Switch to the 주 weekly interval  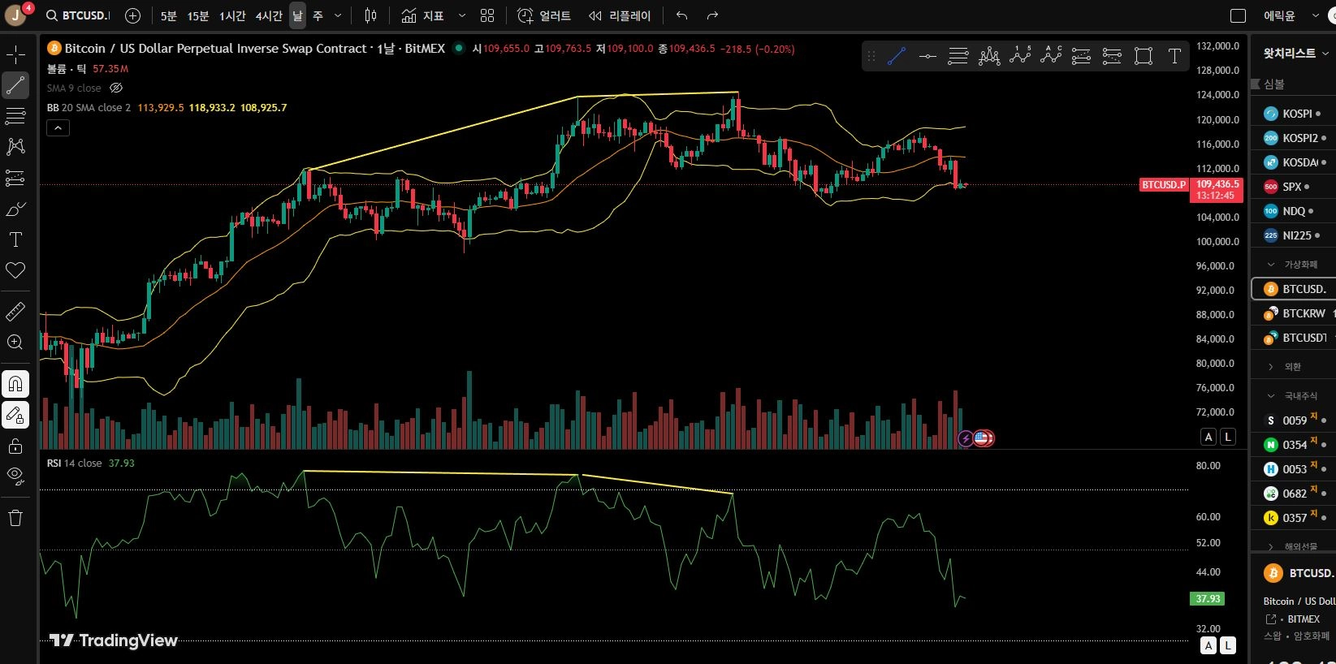(x=318, y=15)
